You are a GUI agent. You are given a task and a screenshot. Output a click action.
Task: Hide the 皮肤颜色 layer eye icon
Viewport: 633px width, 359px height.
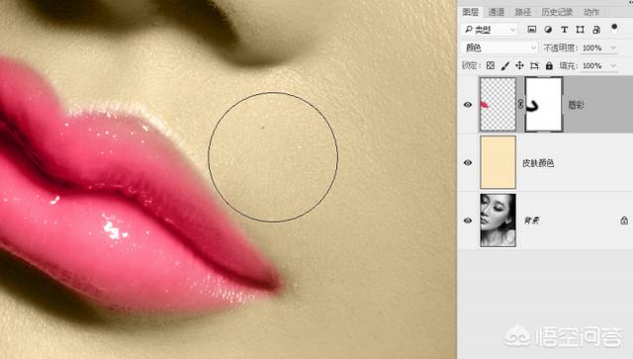pos(468,162)
